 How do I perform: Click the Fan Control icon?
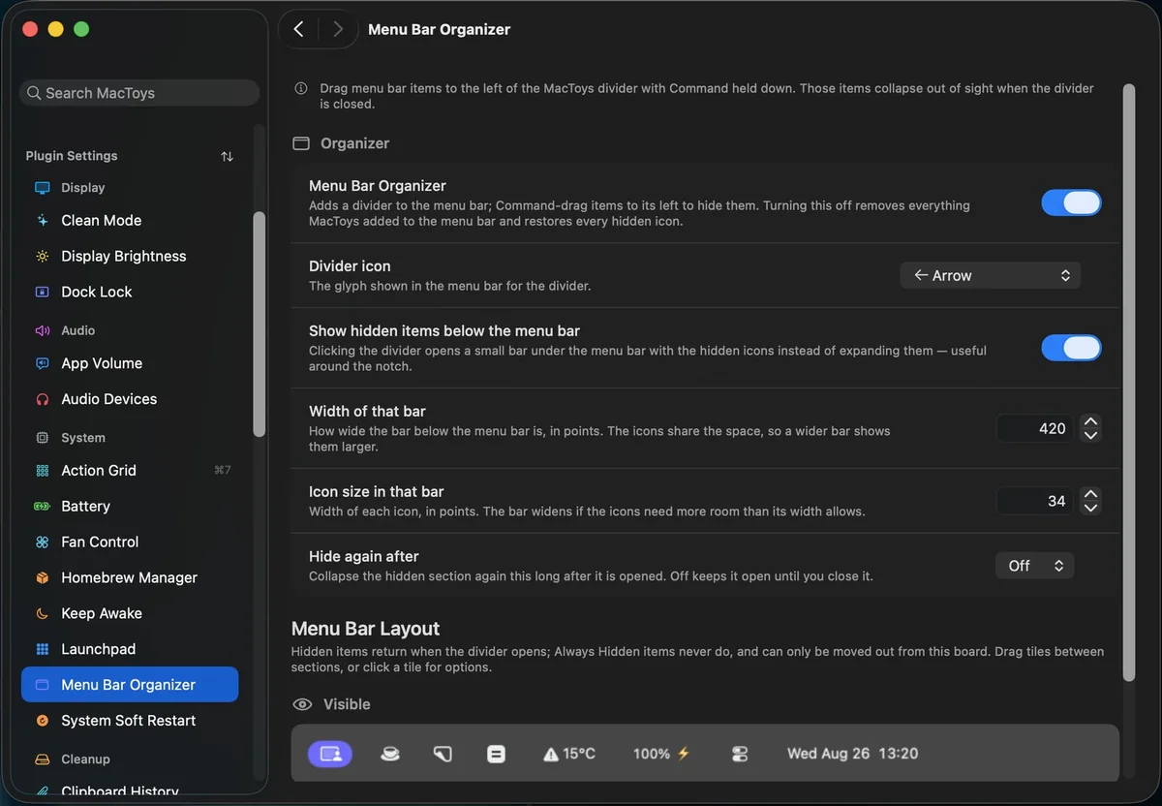43,542
